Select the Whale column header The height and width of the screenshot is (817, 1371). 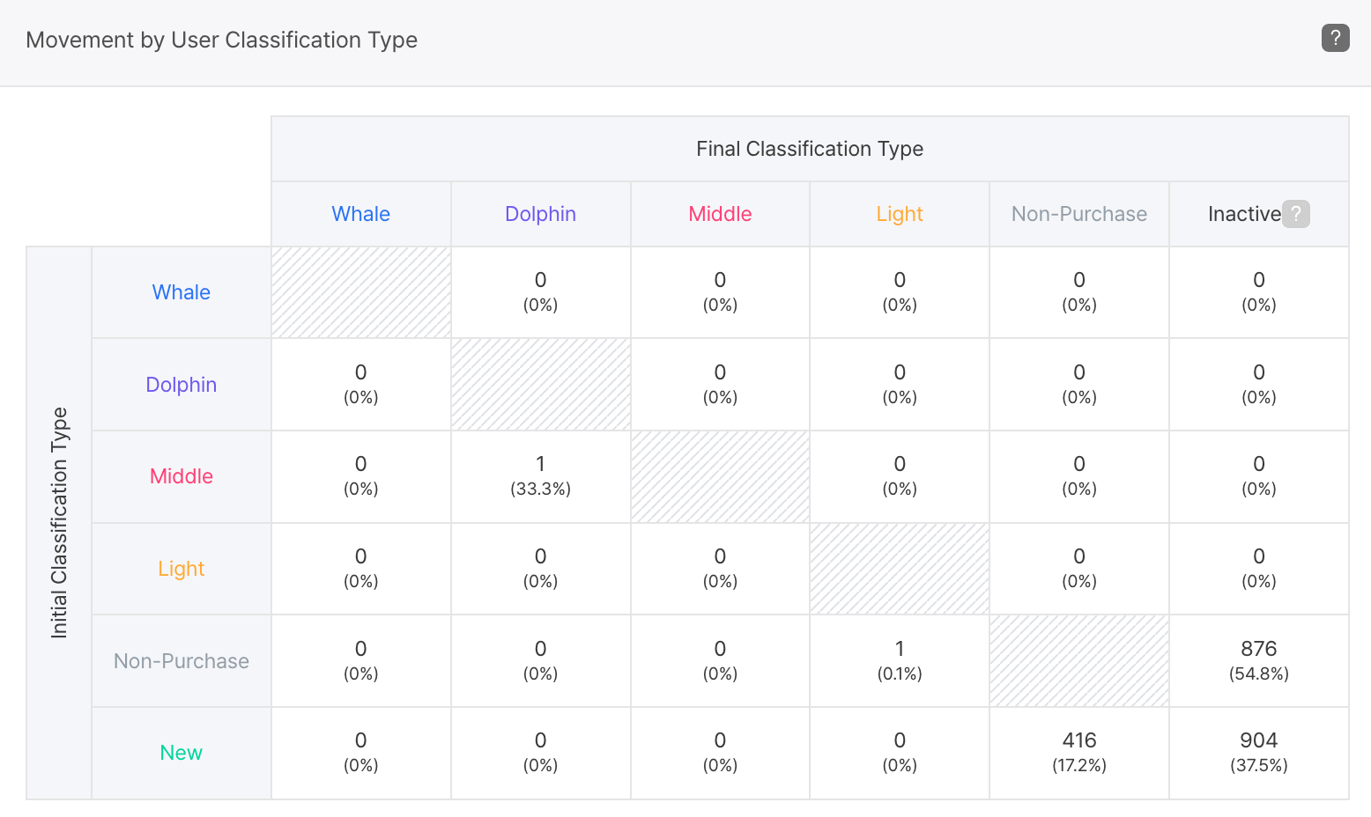coord(360,214)
